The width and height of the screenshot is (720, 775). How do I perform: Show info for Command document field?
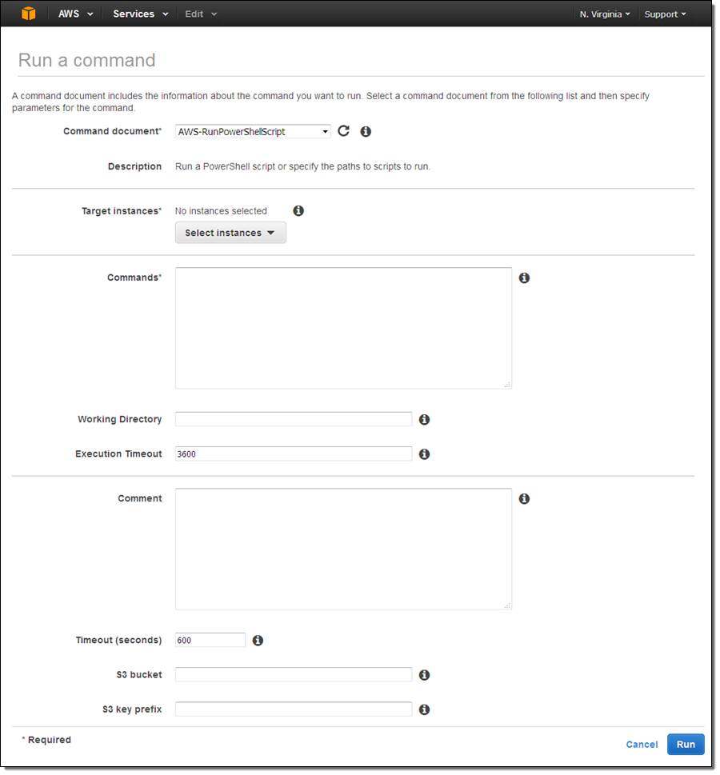pyautogui.click(x=366, y=131)
